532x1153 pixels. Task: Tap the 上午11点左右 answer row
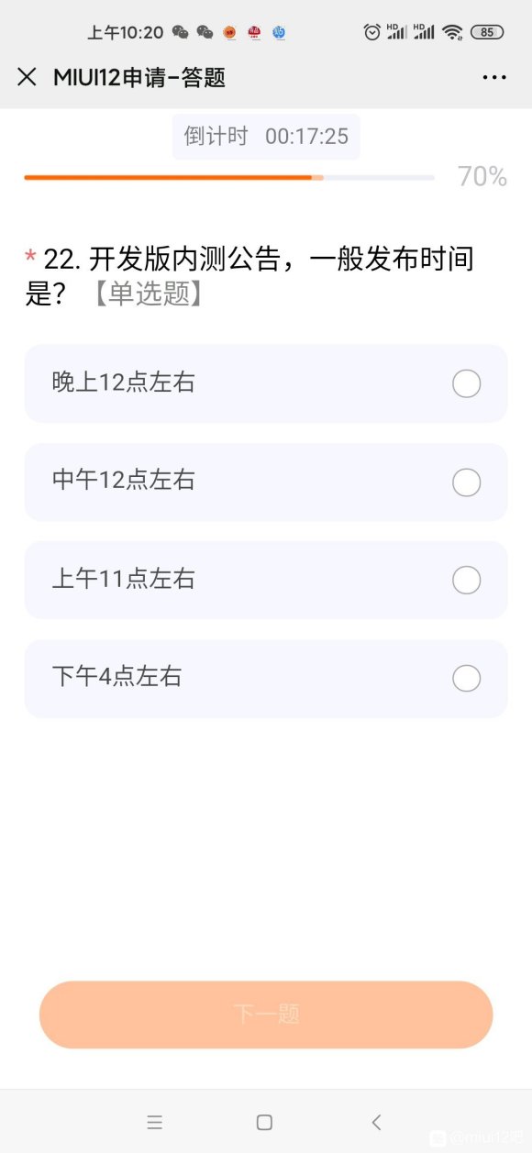(266, 580)
